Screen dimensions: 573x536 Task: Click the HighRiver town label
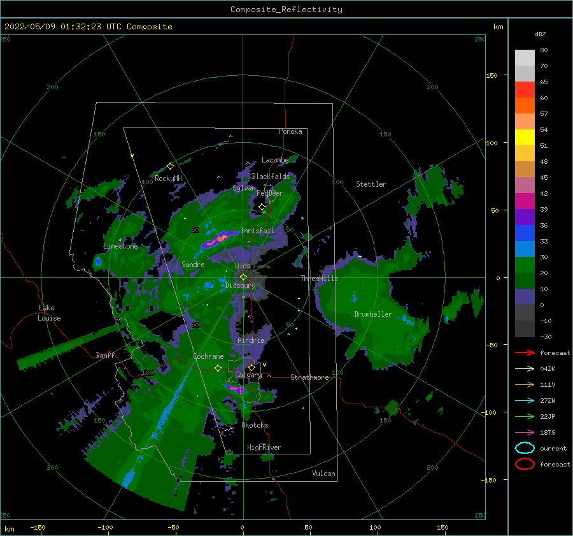[264, 447]
